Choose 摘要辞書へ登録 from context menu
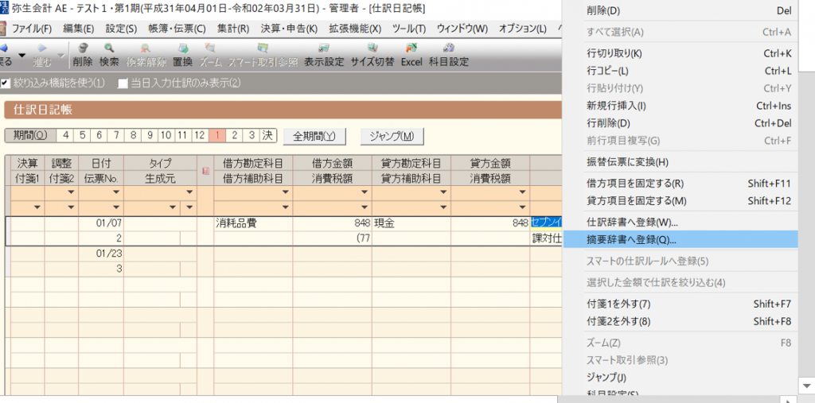815x403 pixels. click(x=631, y=239)
